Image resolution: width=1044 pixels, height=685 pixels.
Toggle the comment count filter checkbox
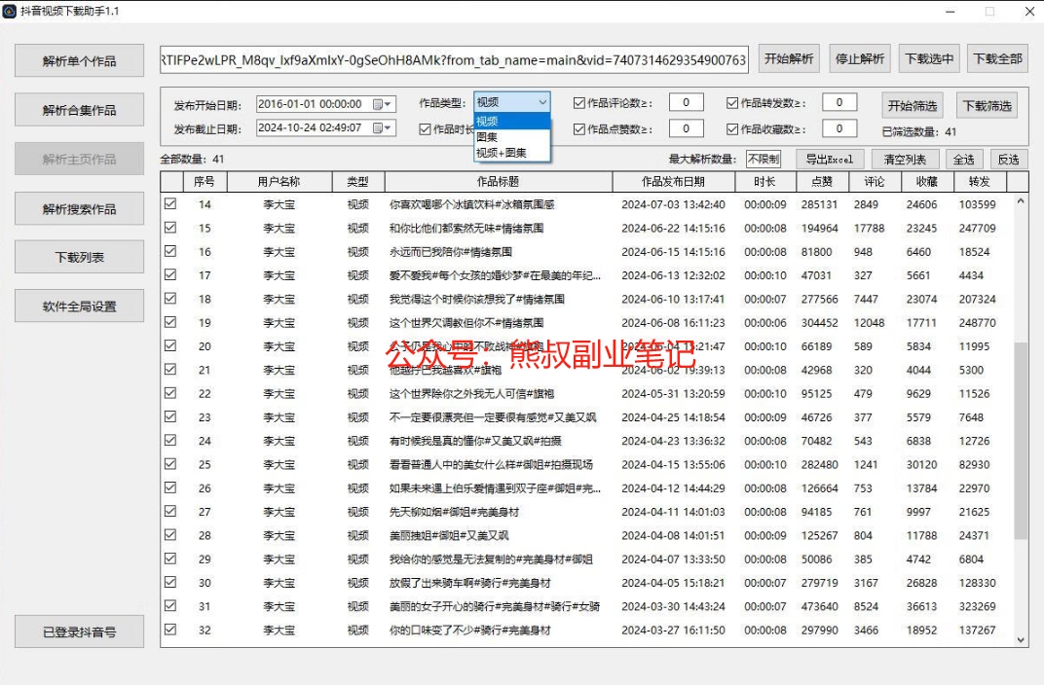point(579,103)
